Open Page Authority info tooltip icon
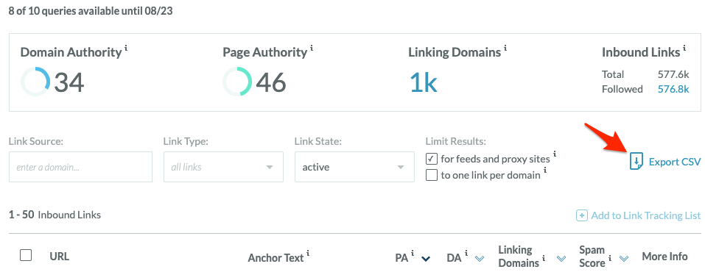The width and height of the screenshot is (705, 272). [x=312, y=48]
